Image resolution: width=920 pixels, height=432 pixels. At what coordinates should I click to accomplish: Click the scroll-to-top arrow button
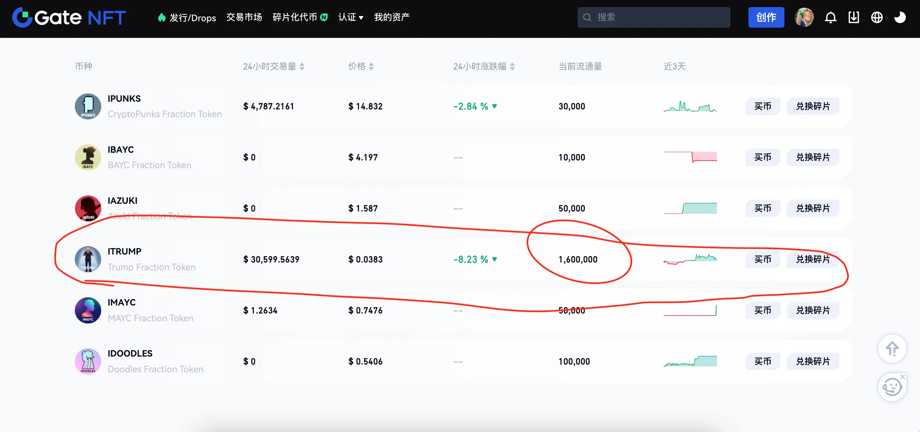(892, 349)
